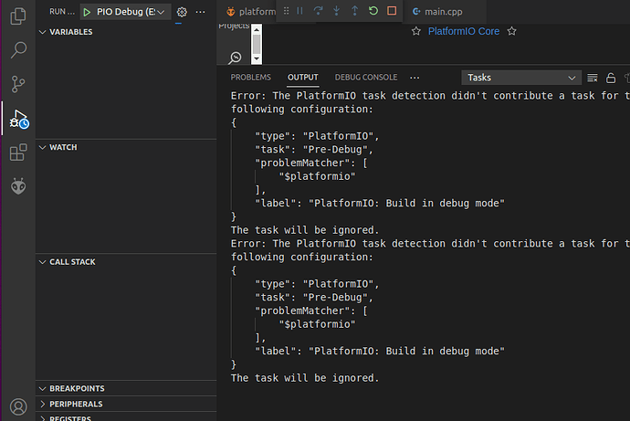Stop the debug session
Image resolution: width=630 pixels, height=421 pixels.
tap(392, 11)
